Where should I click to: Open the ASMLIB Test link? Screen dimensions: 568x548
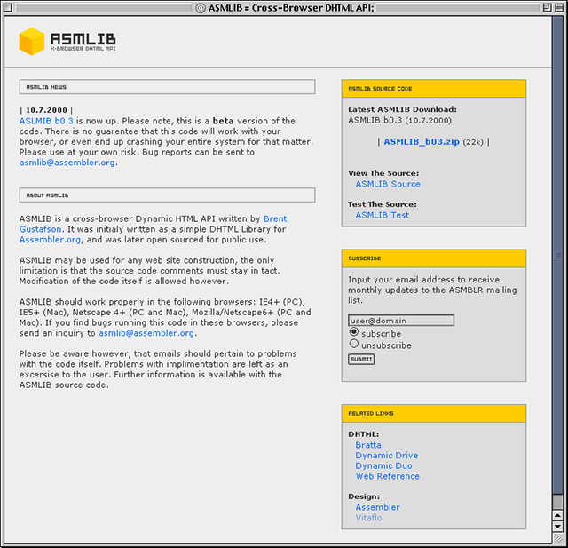(x=382, y=215)
